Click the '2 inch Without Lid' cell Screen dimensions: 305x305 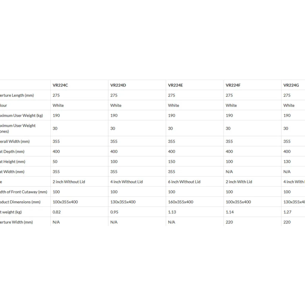(x=69, y=182)
